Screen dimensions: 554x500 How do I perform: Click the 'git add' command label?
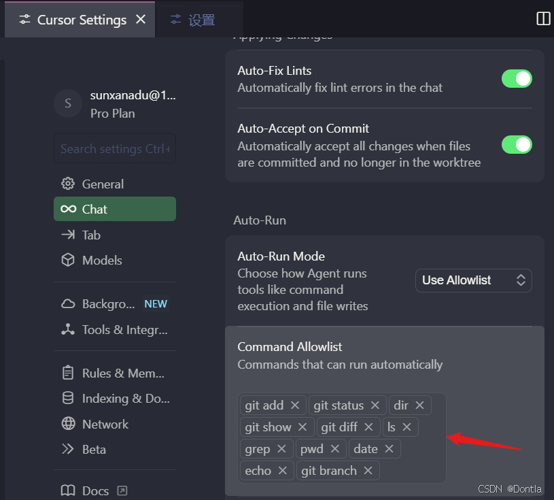264,405
